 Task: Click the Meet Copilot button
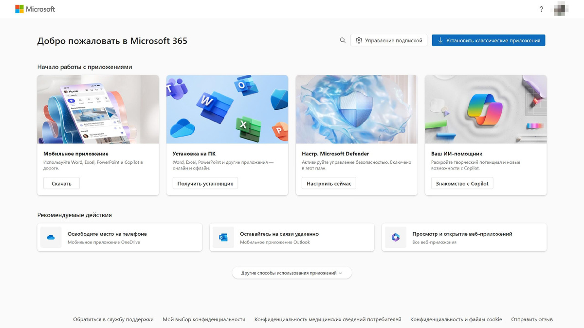click(462, 183)
